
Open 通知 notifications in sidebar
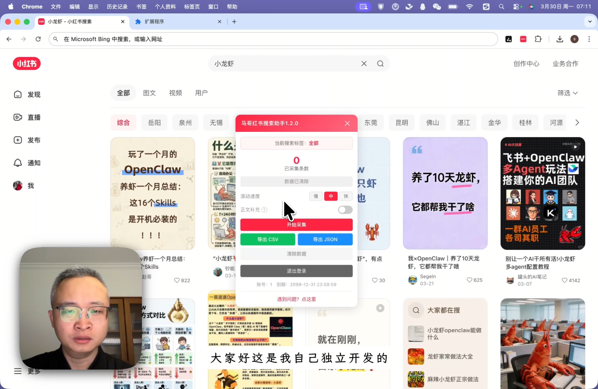pyautogui.click(x=27, y=163)
